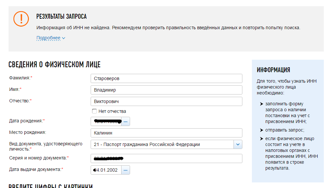Click the 'Нет отчества' label text
334x188 pixels.
coord(112,111)
